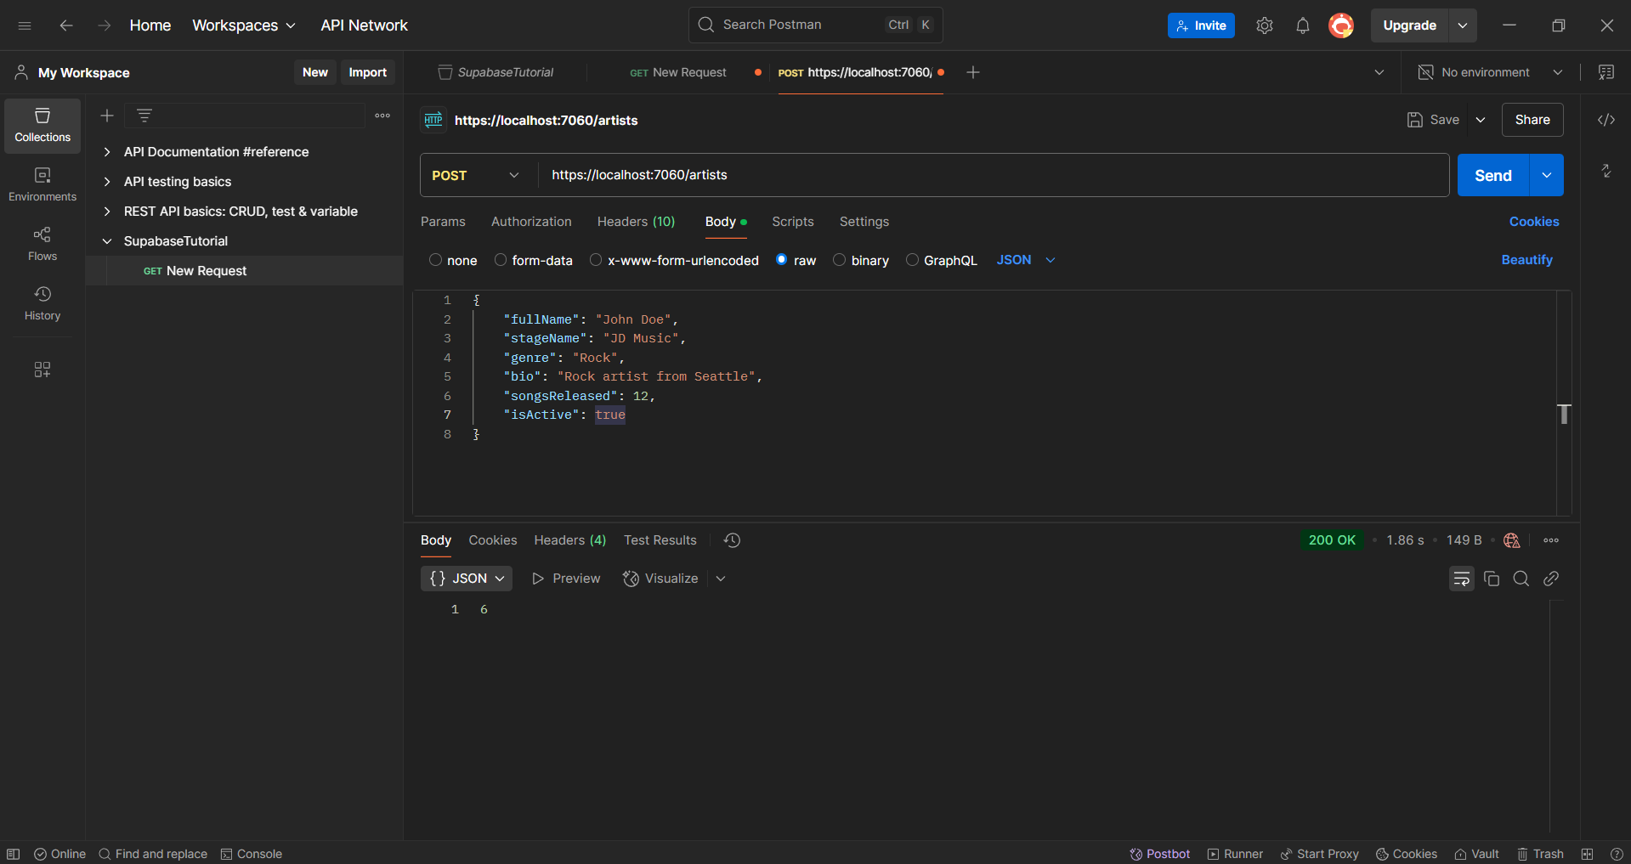1631x864 pixels.
Task: Open the raw JSON format dropdown
Action: [1026, 260]
